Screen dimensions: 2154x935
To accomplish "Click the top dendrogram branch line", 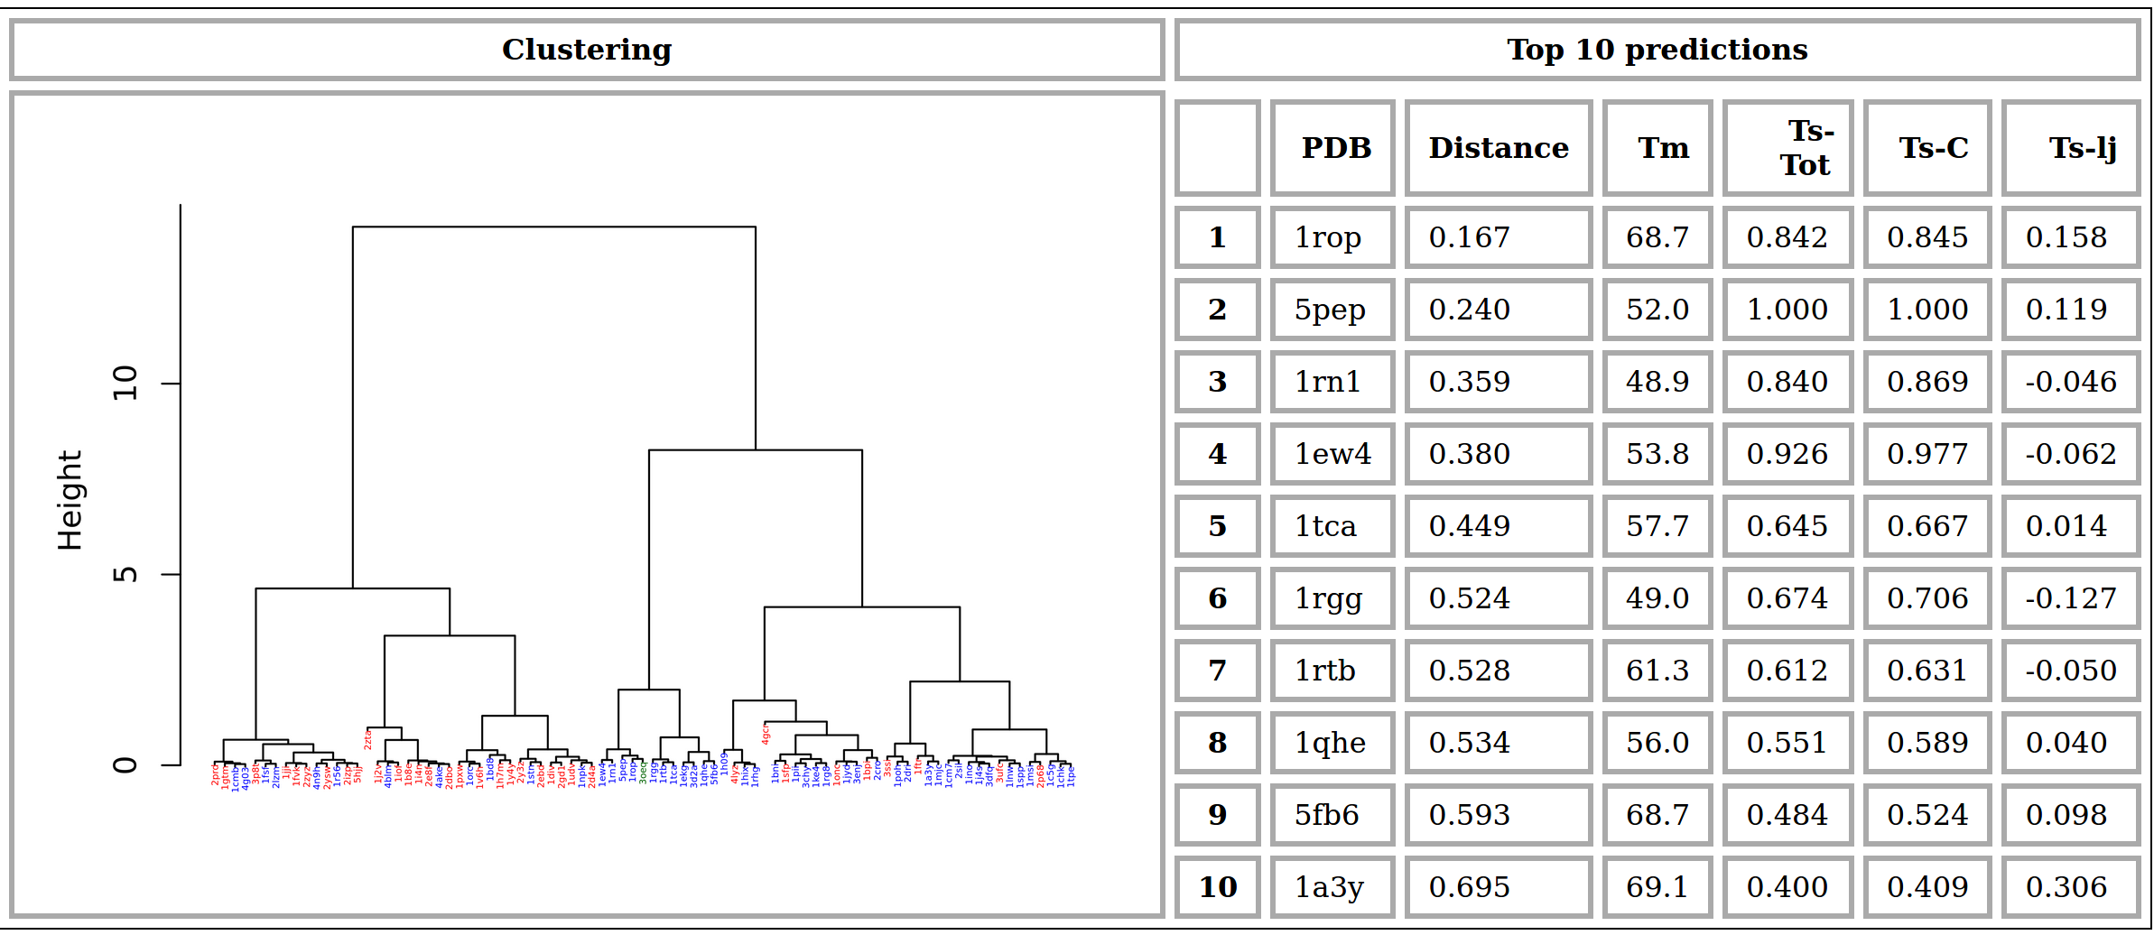I will (553, 227).
